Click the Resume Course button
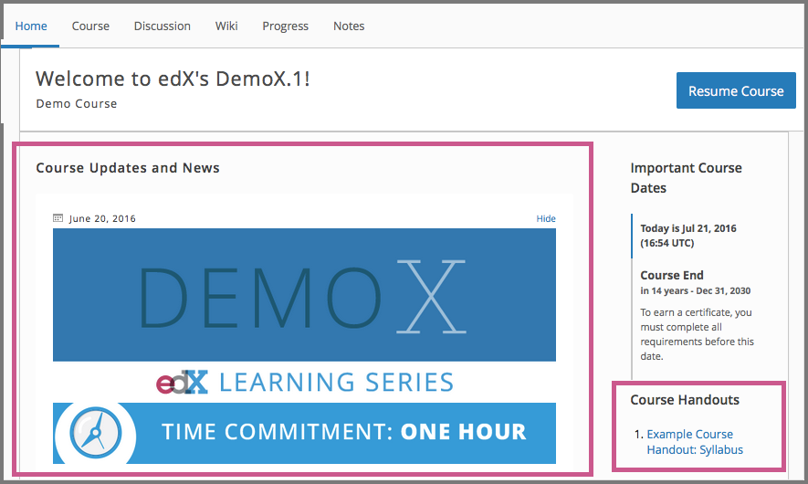The image size is (808, 484). coord(736,90)
